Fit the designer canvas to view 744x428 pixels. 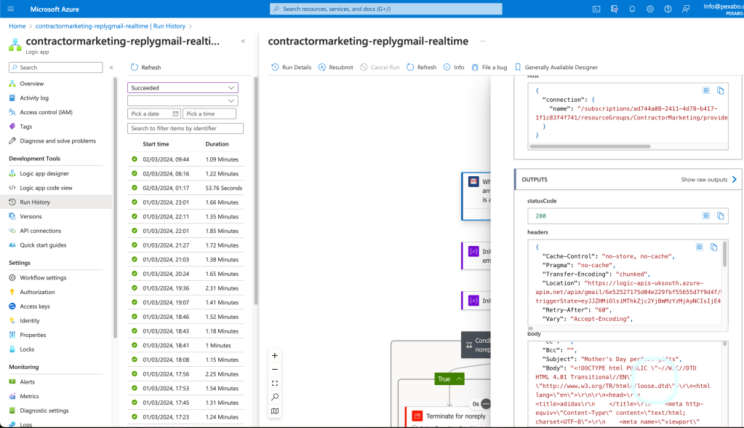[x=275, y=384]
